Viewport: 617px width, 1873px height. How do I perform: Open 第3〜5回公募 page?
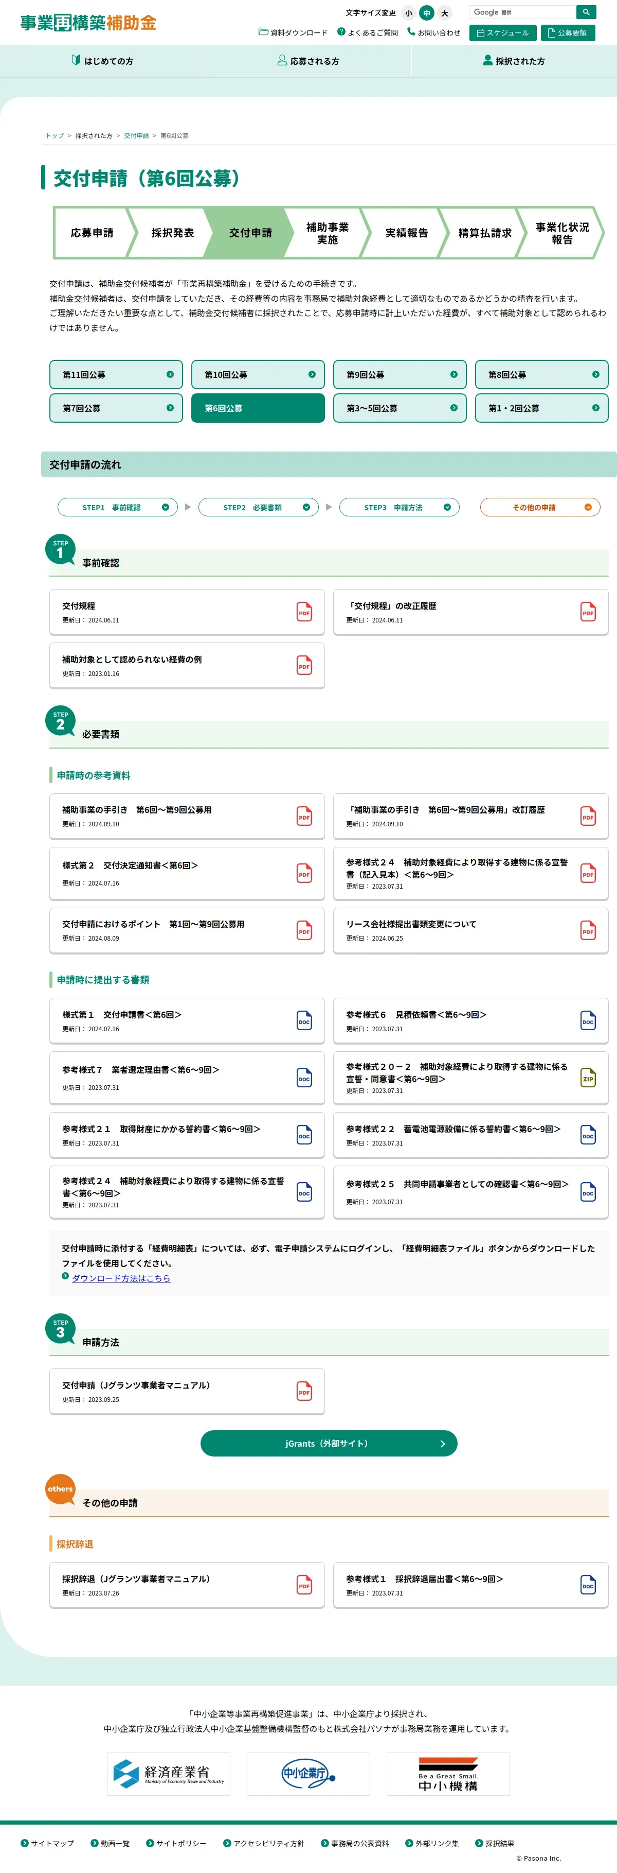[400, 408]
